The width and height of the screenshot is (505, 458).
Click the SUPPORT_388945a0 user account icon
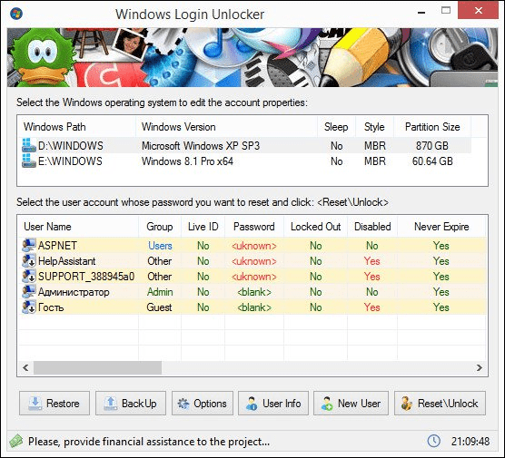click(29, 277)
